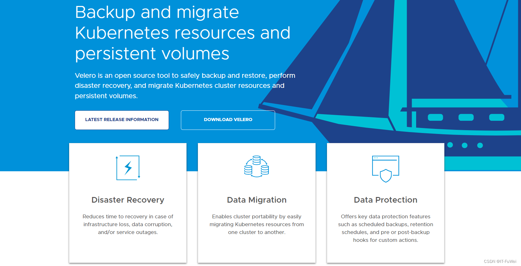Viewport: 521px width, 266px height.
Task: Click the Latest Release Information button
Action: coord(122,120)
